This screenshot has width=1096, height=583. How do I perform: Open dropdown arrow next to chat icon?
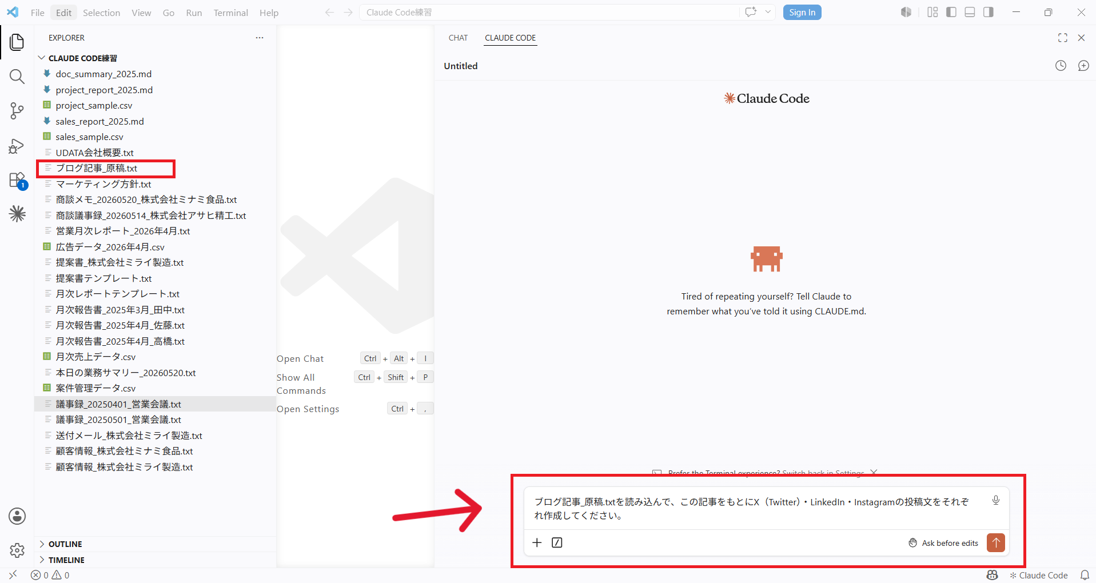coord(768,12)
